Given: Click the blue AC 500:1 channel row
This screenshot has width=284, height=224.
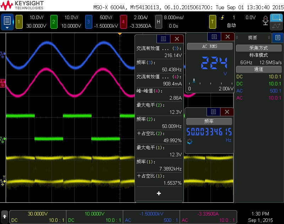Looking at the screenshot, I should [x=259, y=91].
